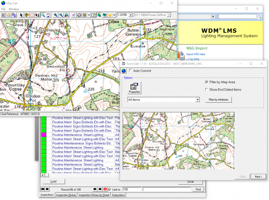Open the All Items dropdown
269x200 pixels.
[x=197, y=99]
